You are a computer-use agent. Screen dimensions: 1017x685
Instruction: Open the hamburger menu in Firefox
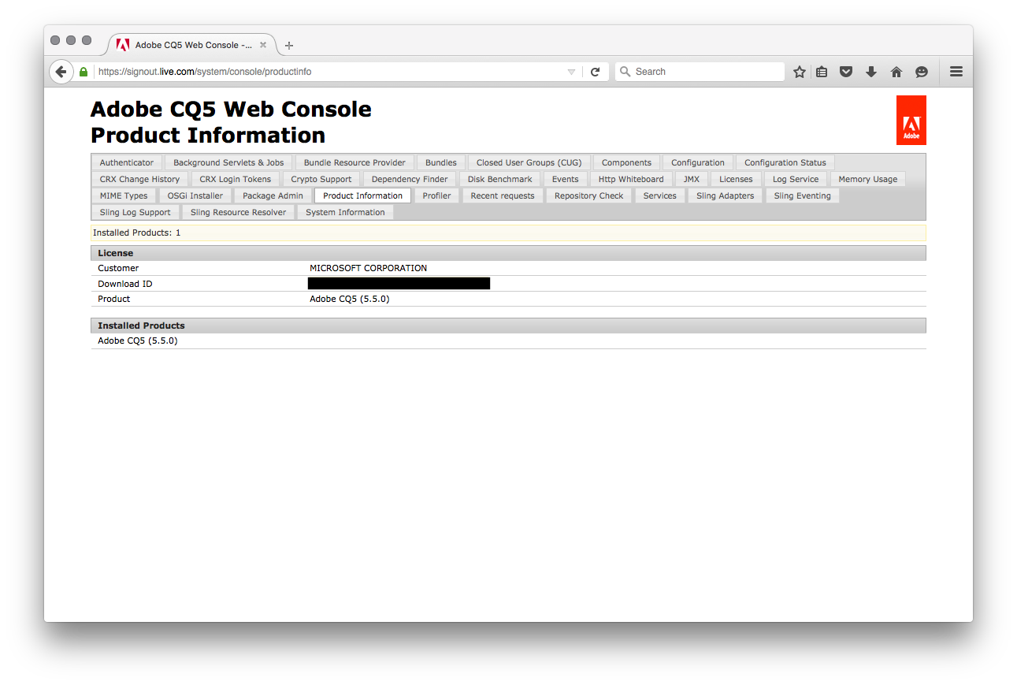point(956,72)
